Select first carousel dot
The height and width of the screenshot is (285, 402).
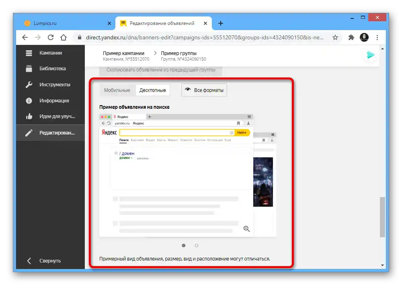coord(184,245)
